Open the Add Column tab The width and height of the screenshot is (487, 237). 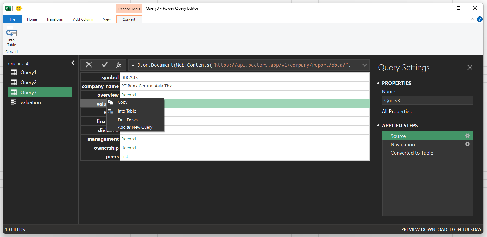pos(83,19)
